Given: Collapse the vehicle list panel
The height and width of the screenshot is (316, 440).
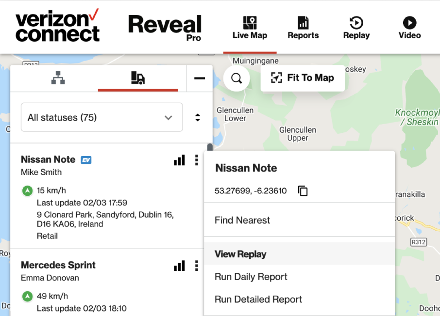Looking at the screenshot, I should coord(199,78).
